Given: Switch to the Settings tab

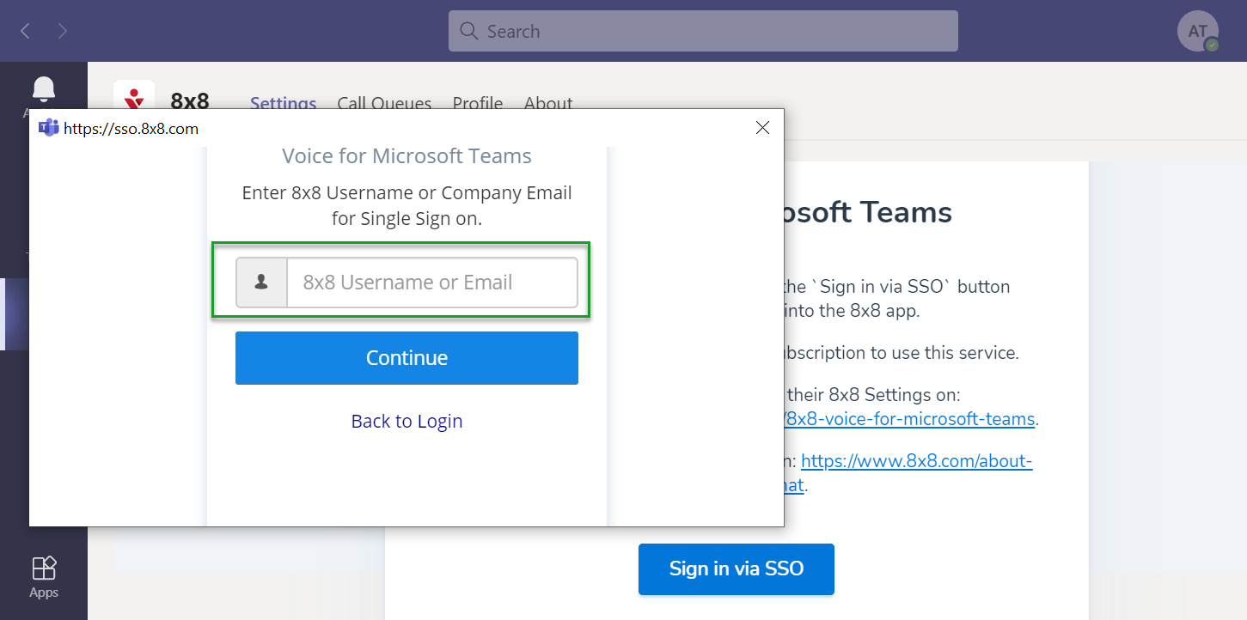Looking at the screenshot, I should tap(283, 103).
